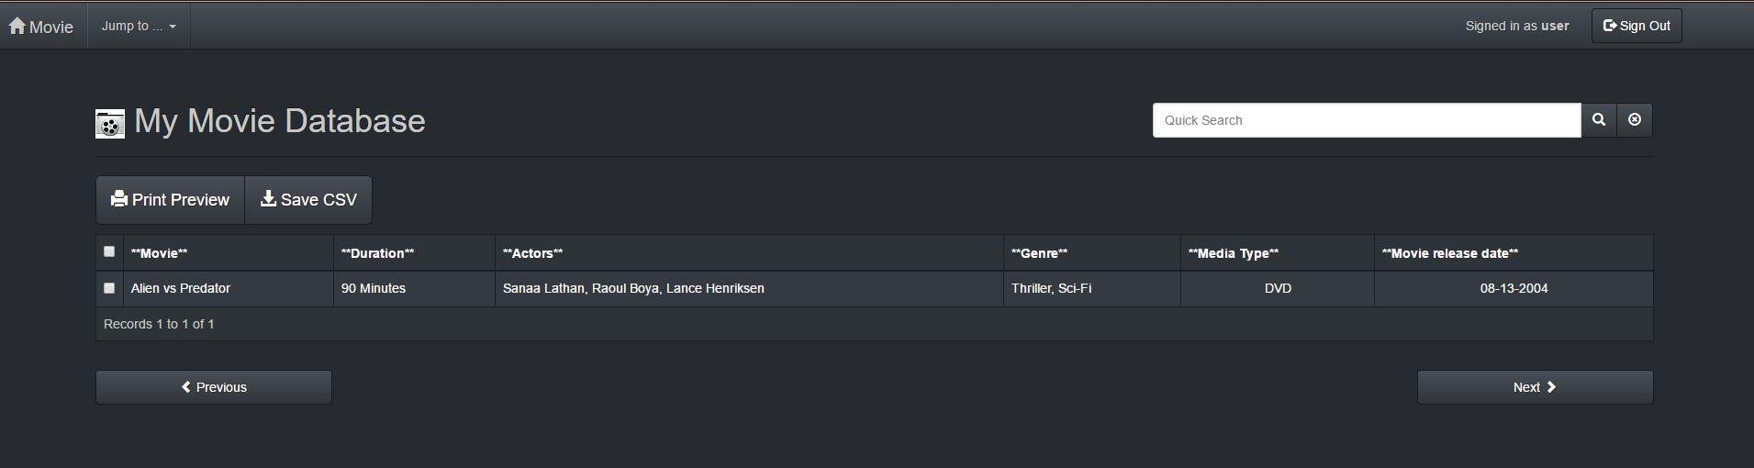Click the Previous page button
The height and width of the screenshot is (468, 1754).
214,387
